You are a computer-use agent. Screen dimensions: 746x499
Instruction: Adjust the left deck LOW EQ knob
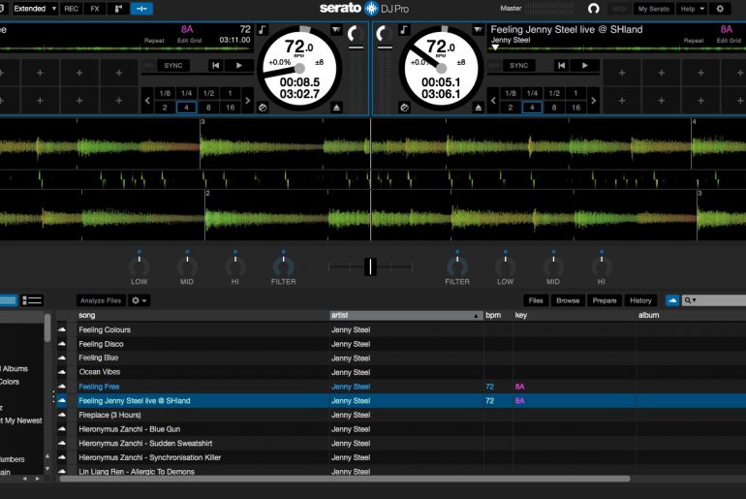pos(139,266)
